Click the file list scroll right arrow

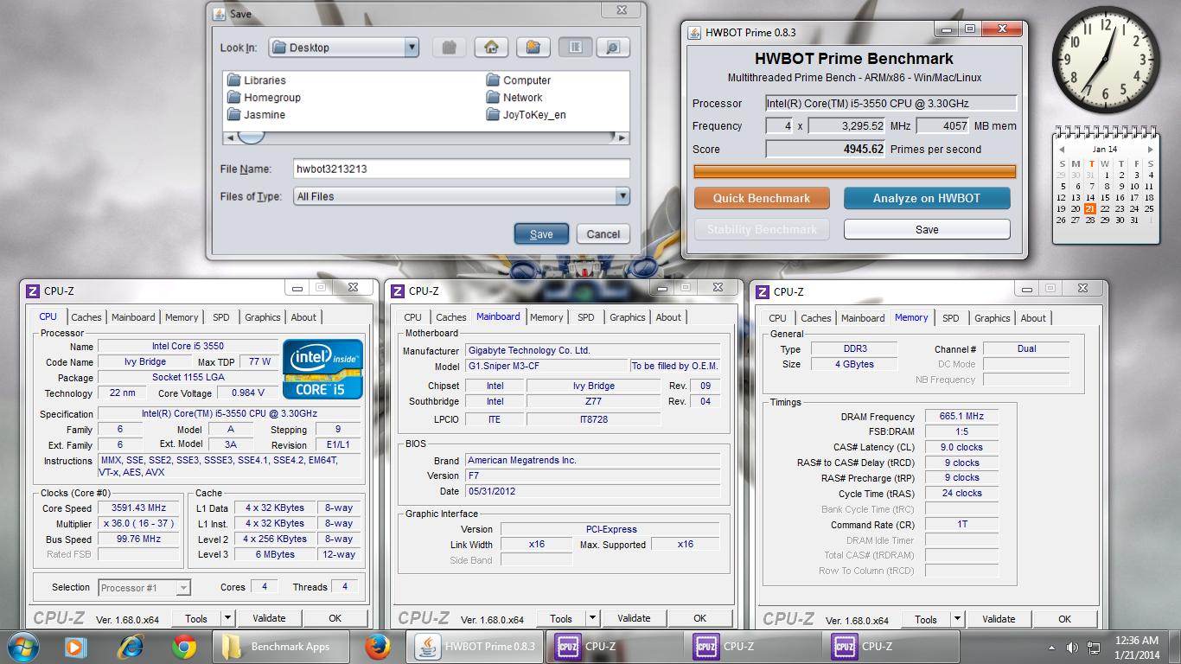(622, 137)
